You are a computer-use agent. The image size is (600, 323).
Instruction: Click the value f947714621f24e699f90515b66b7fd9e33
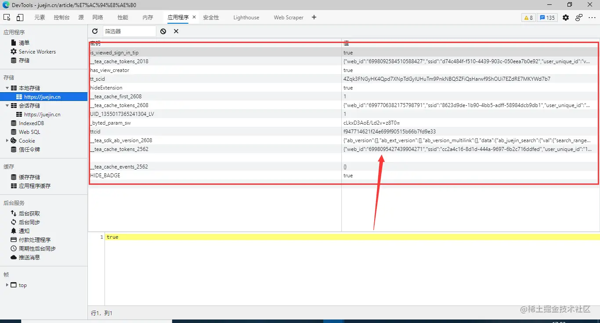click(x=389, y=132)
